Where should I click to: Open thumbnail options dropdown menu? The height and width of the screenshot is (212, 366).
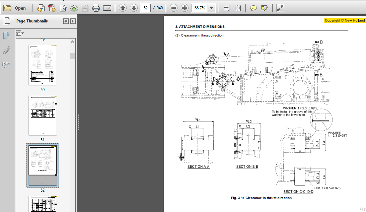click(20, 33)
